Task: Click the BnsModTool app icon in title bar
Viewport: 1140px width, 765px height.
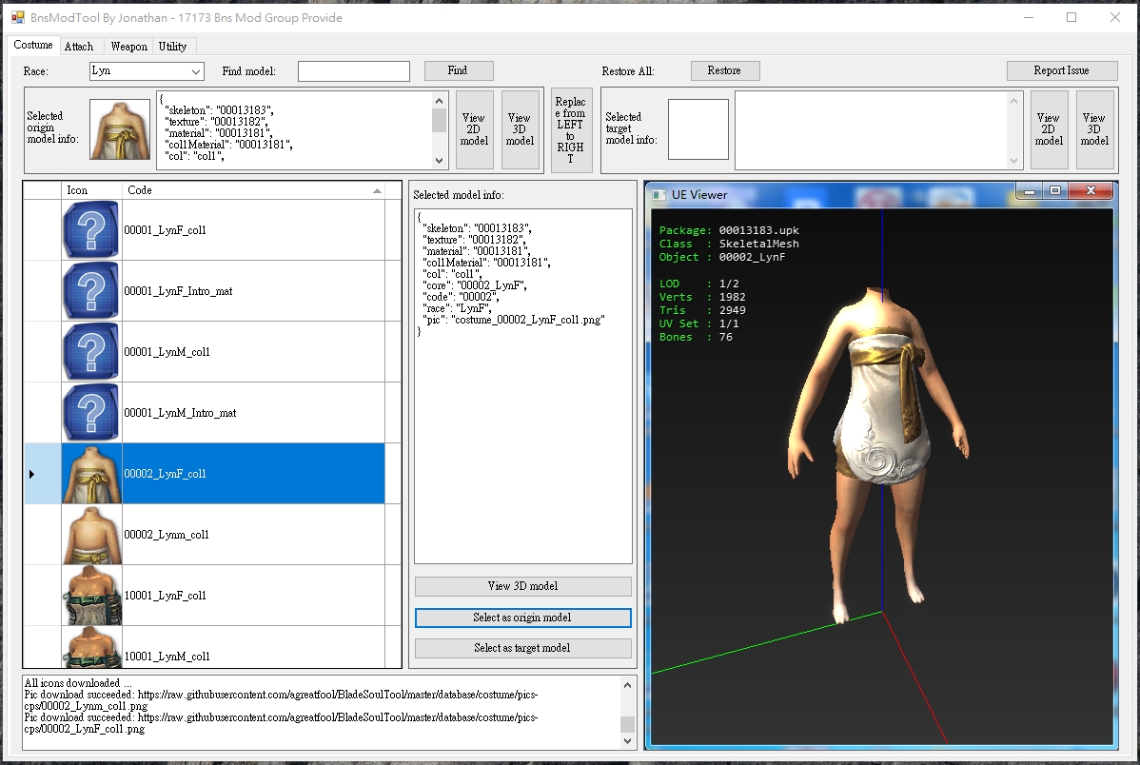Action: [x=18, y=17]
